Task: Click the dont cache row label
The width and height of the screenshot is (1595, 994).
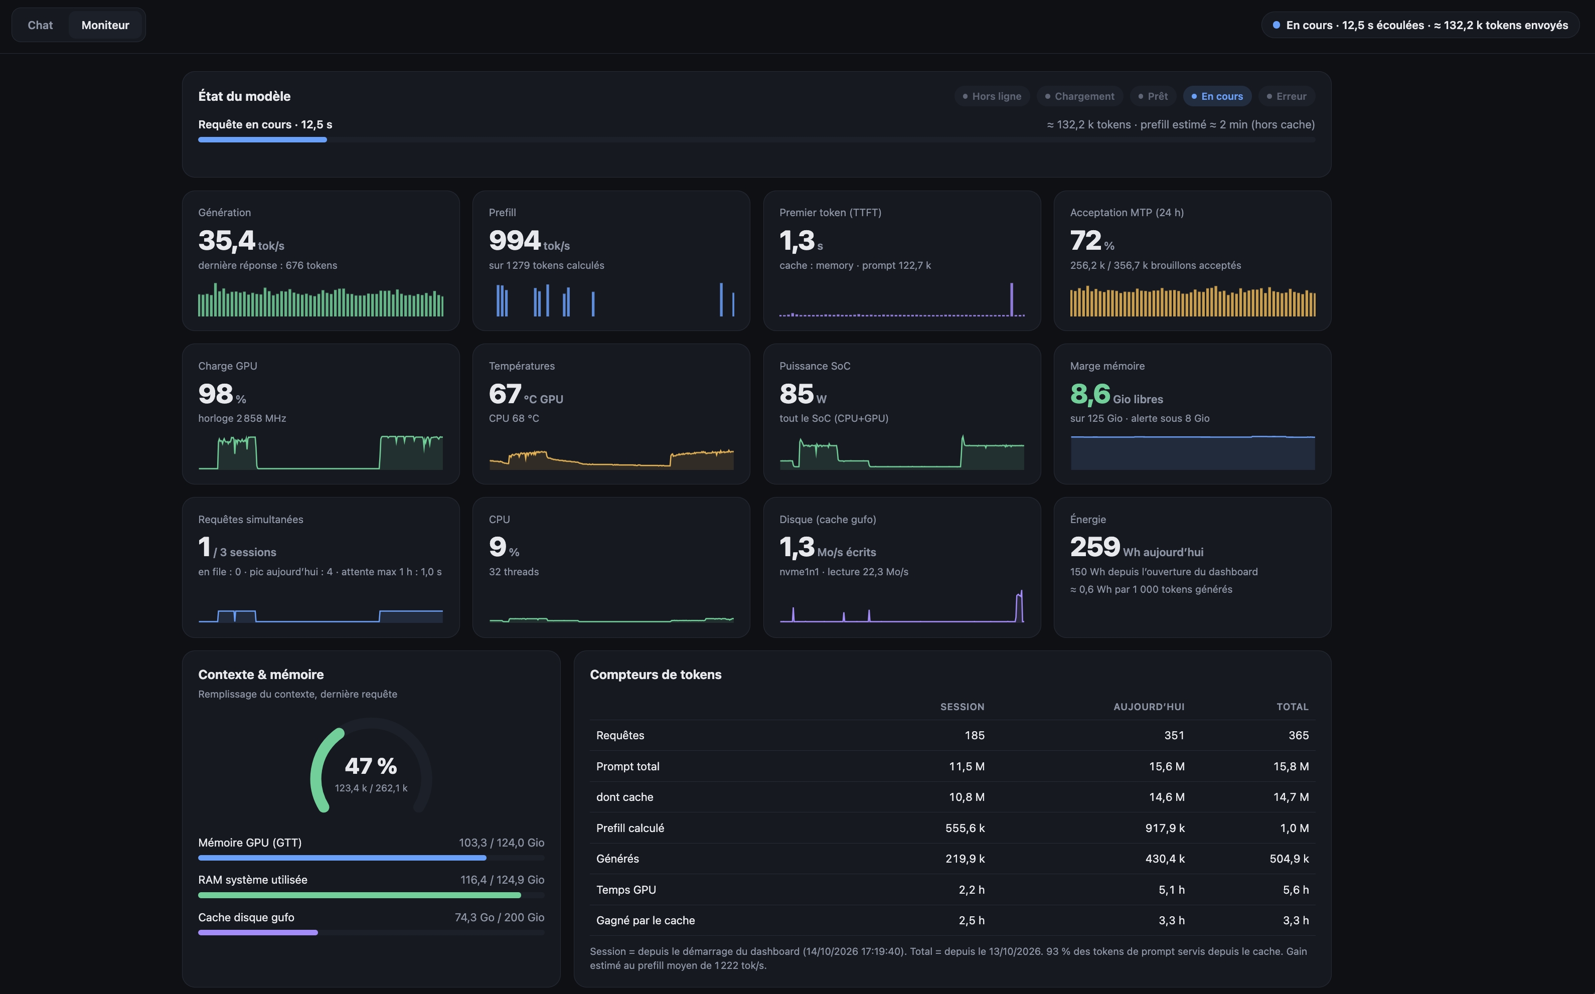Action: click(x=624, y=797)
